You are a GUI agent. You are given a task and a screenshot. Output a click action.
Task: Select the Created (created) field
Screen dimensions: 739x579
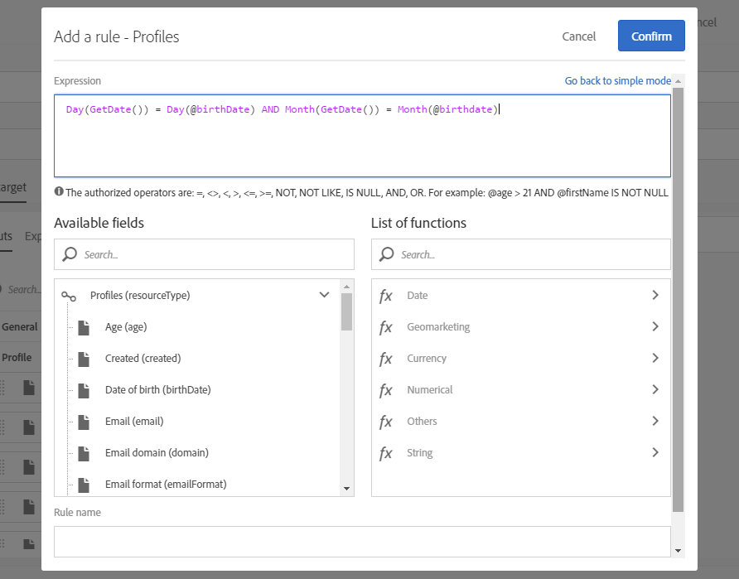(x=142, y=359)
